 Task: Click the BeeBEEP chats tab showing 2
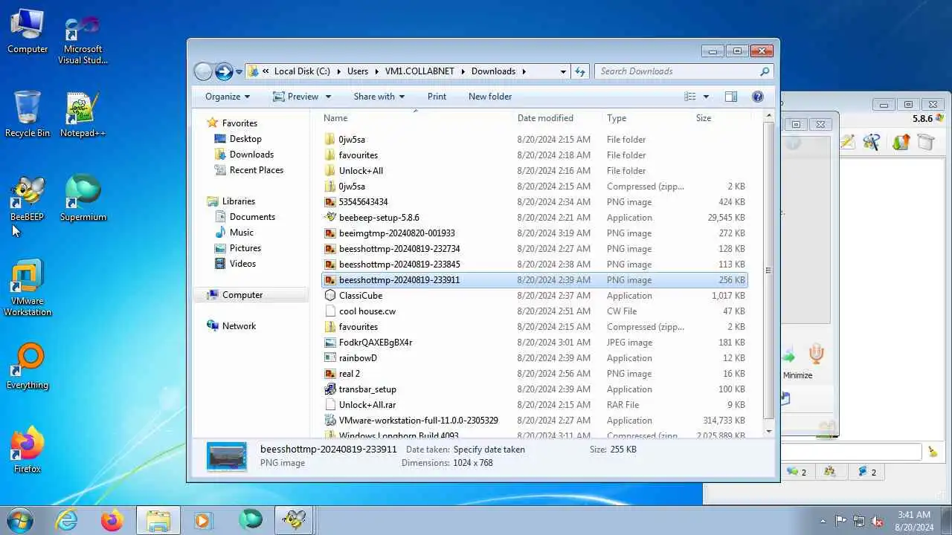(x=797, y=472)
